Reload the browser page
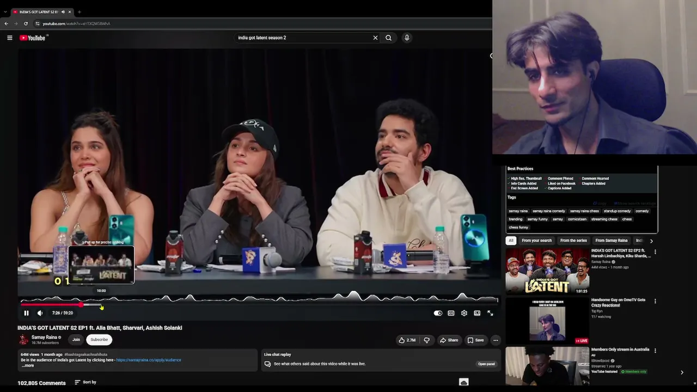 [x=26, y=23]
